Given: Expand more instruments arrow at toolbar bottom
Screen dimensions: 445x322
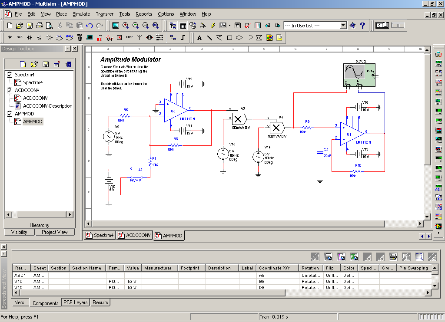Looking at the screenshot, I should click(439, 233).
